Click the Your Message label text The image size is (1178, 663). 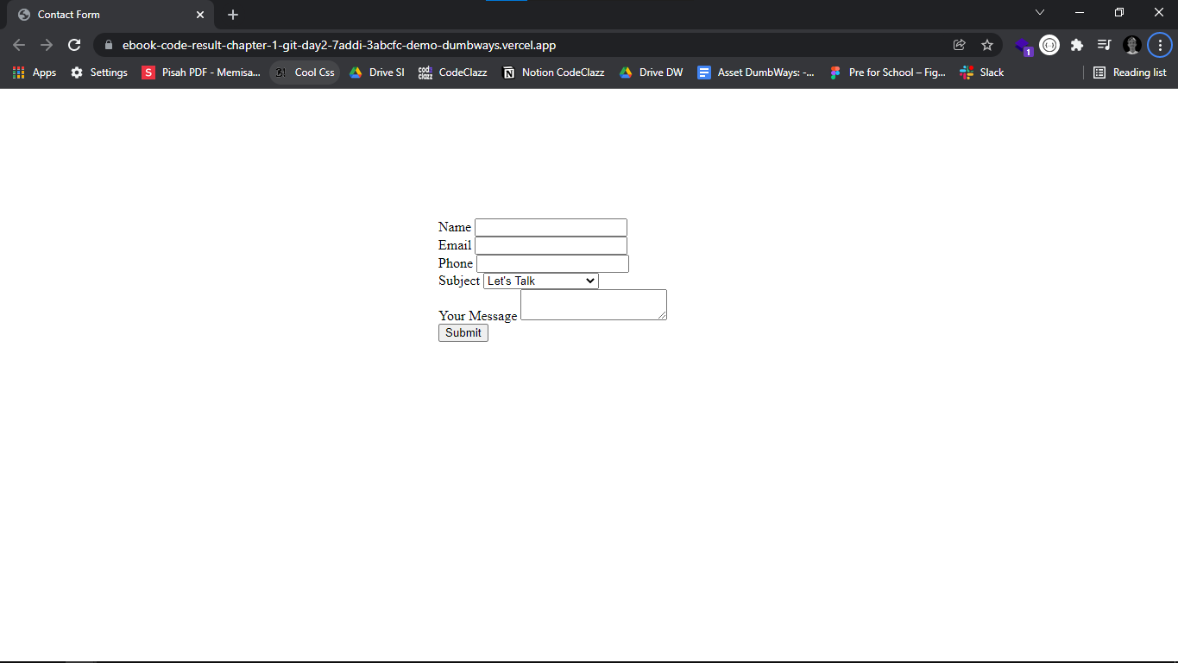click(x=478, y=316)
